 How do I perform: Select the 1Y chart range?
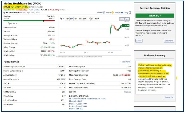(x=89, y=19)
